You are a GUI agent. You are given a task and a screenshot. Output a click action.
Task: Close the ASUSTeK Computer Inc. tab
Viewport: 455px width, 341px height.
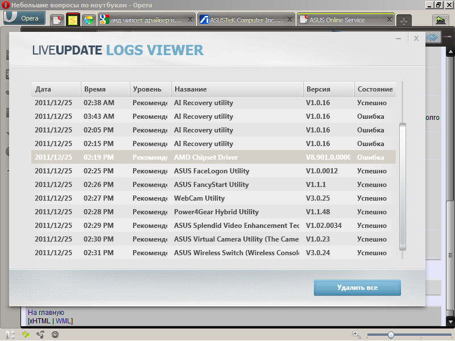click(289, 19)
